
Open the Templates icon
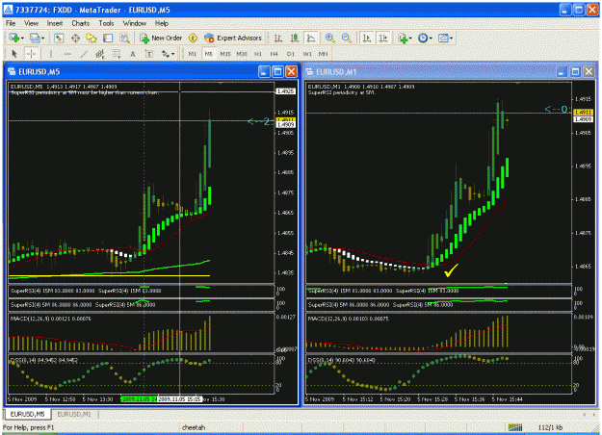coord(443,38)
